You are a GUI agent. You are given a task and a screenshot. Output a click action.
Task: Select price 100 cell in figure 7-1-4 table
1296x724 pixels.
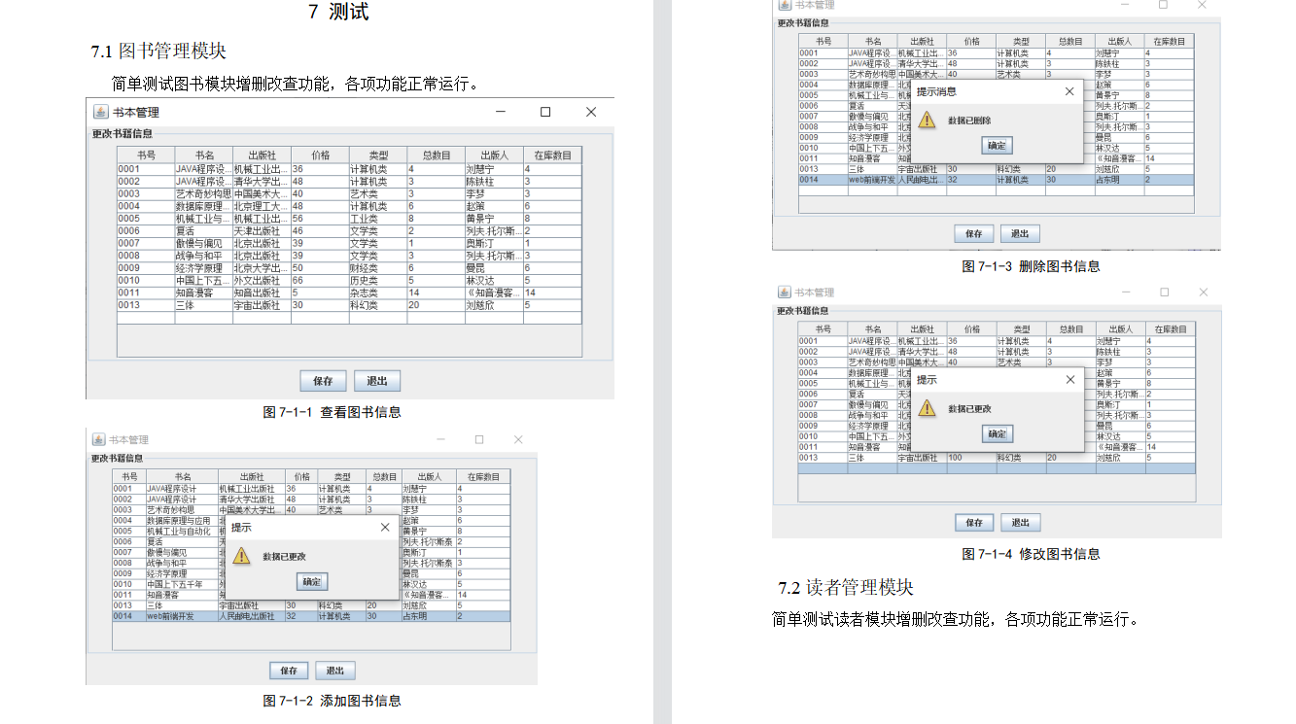(x=971, y=457)
